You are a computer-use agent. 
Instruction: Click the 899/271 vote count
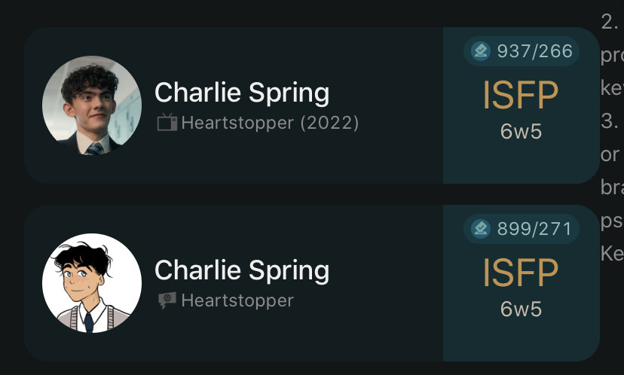(534, 228)
